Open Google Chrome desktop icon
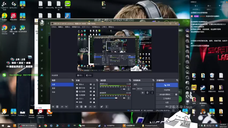 coord(5,30)
